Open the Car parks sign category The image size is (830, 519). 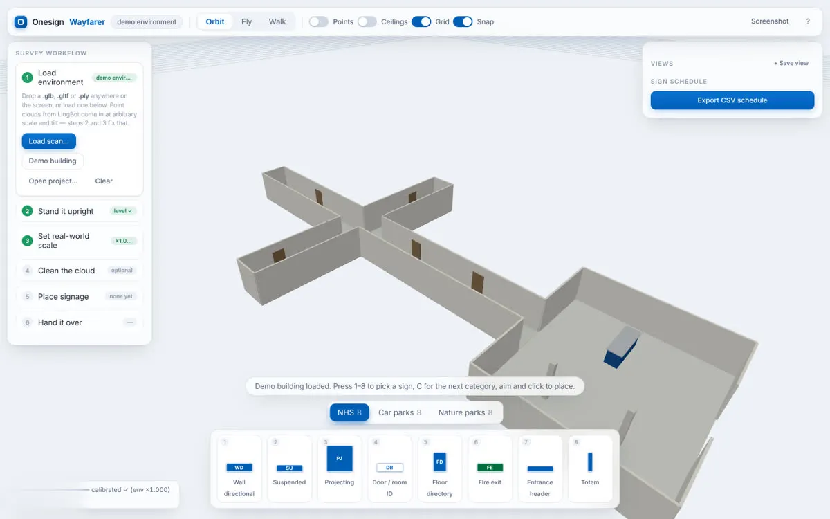pyautogui.click(x=400, y=412)
